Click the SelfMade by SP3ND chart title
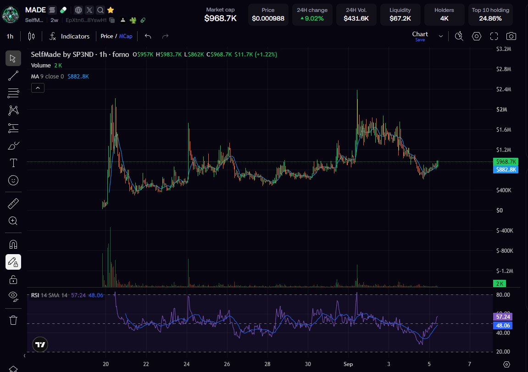 pos(80,54)
